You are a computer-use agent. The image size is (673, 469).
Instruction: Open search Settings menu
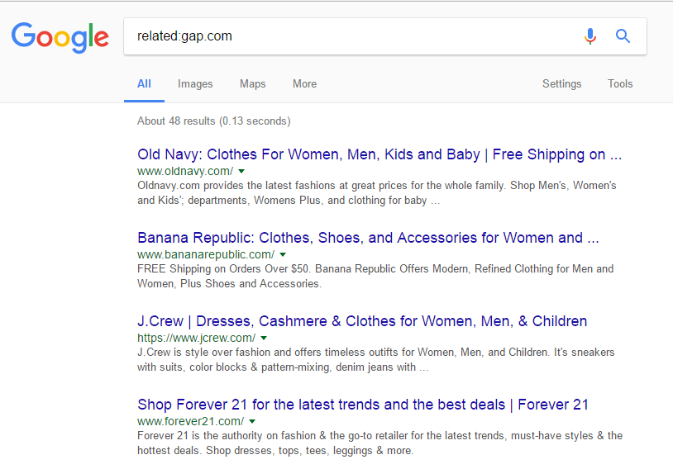(x=561, y=83)
